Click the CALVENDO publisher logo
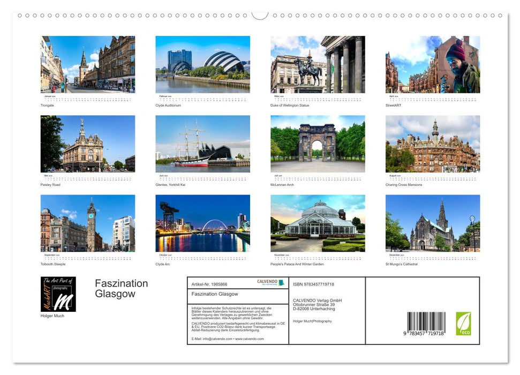This screenshot has height=375, width=520. pos(270,282)
